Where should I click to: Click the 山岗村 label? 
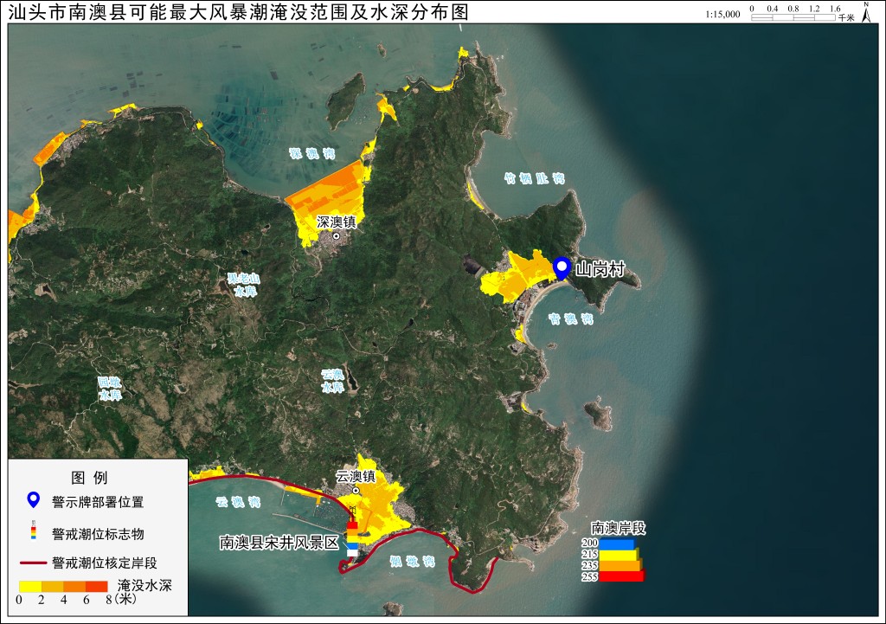click(x=600, y=269)
